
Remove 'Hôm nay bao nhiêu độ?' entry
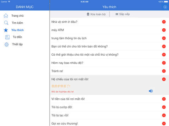point(164,63)
